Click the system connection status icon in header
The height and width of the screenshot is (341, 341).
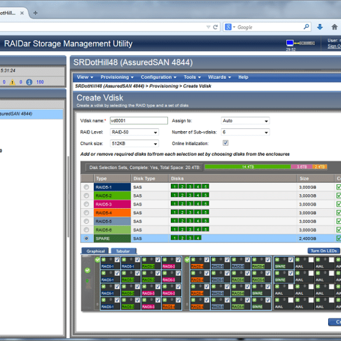[x=300, y=43]
